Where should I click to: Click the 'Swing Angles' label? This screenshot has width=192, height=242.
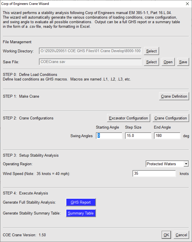click(82, 136)
